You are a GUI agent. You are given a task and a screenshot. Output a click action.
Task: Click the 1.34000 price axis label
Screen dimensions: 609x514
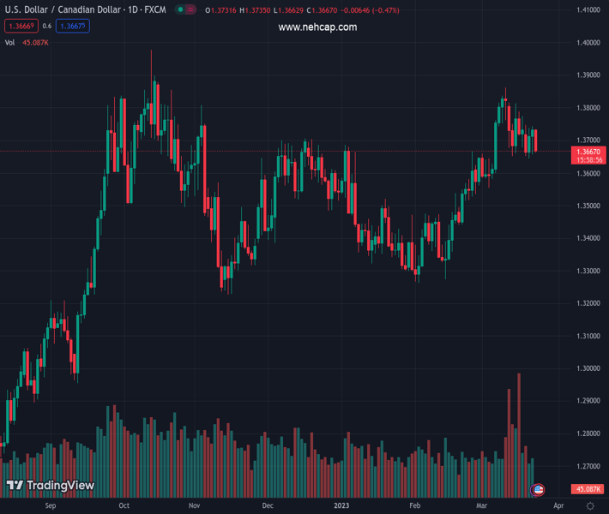pos(588,238)
